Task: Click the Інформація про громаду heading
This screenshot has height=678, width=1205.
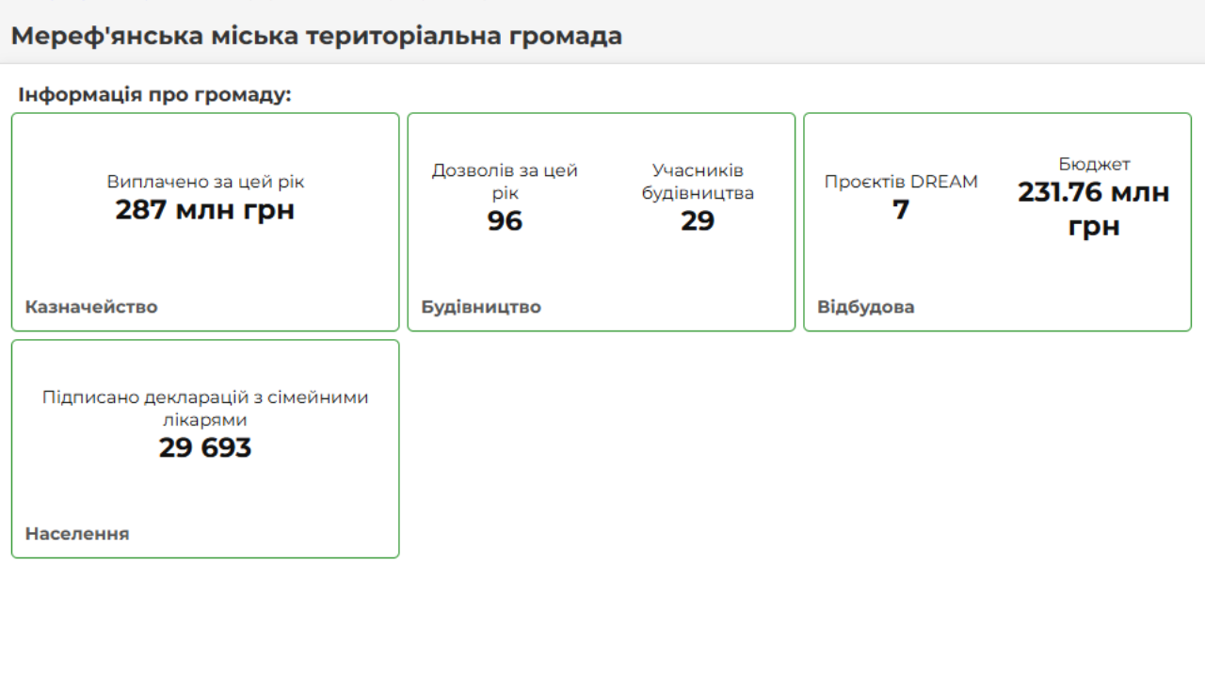Action: [x=154, y=95]
